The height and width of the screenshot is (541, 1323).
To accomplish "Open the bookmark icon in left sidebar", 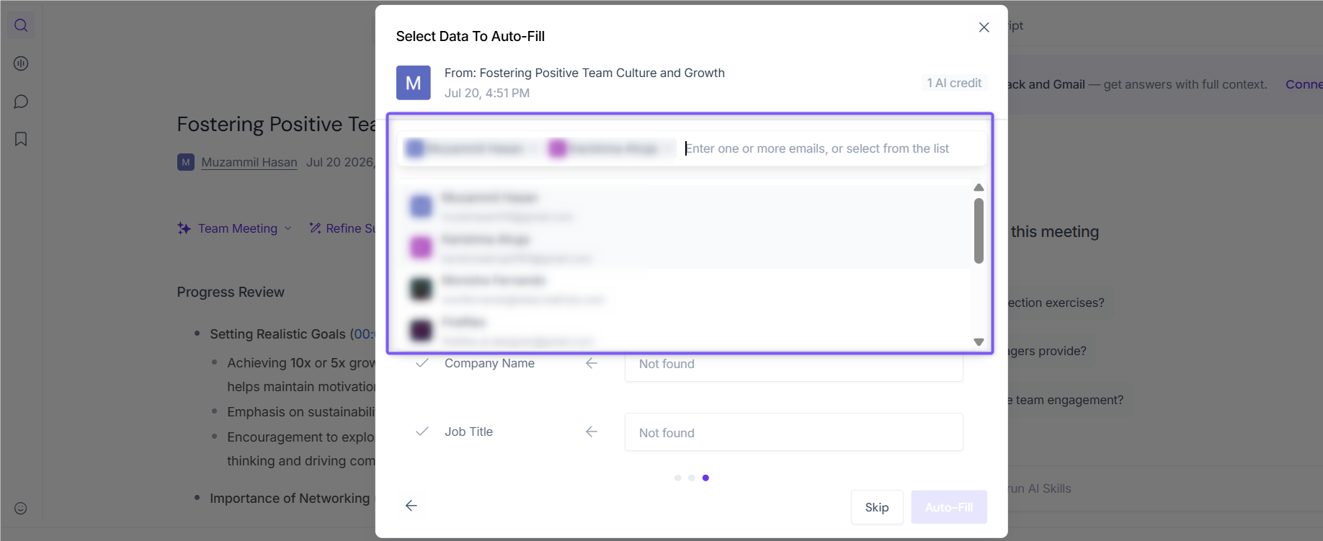I will (x=21, y=139).
